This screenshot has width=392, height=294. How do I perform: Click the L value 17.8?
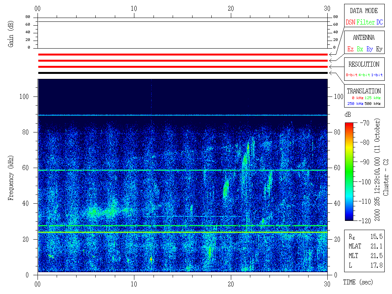pos(376,265)
